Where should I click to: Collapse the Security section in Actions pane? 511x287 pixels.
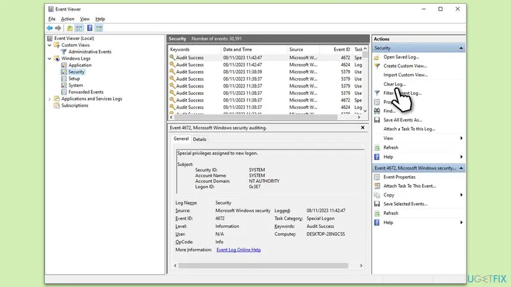pyautogui.click(x=461, y=48)
